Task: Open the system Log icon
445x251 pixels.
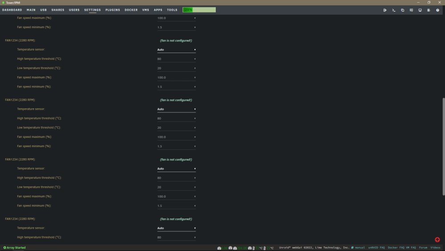Action: (x=429, y=10)
